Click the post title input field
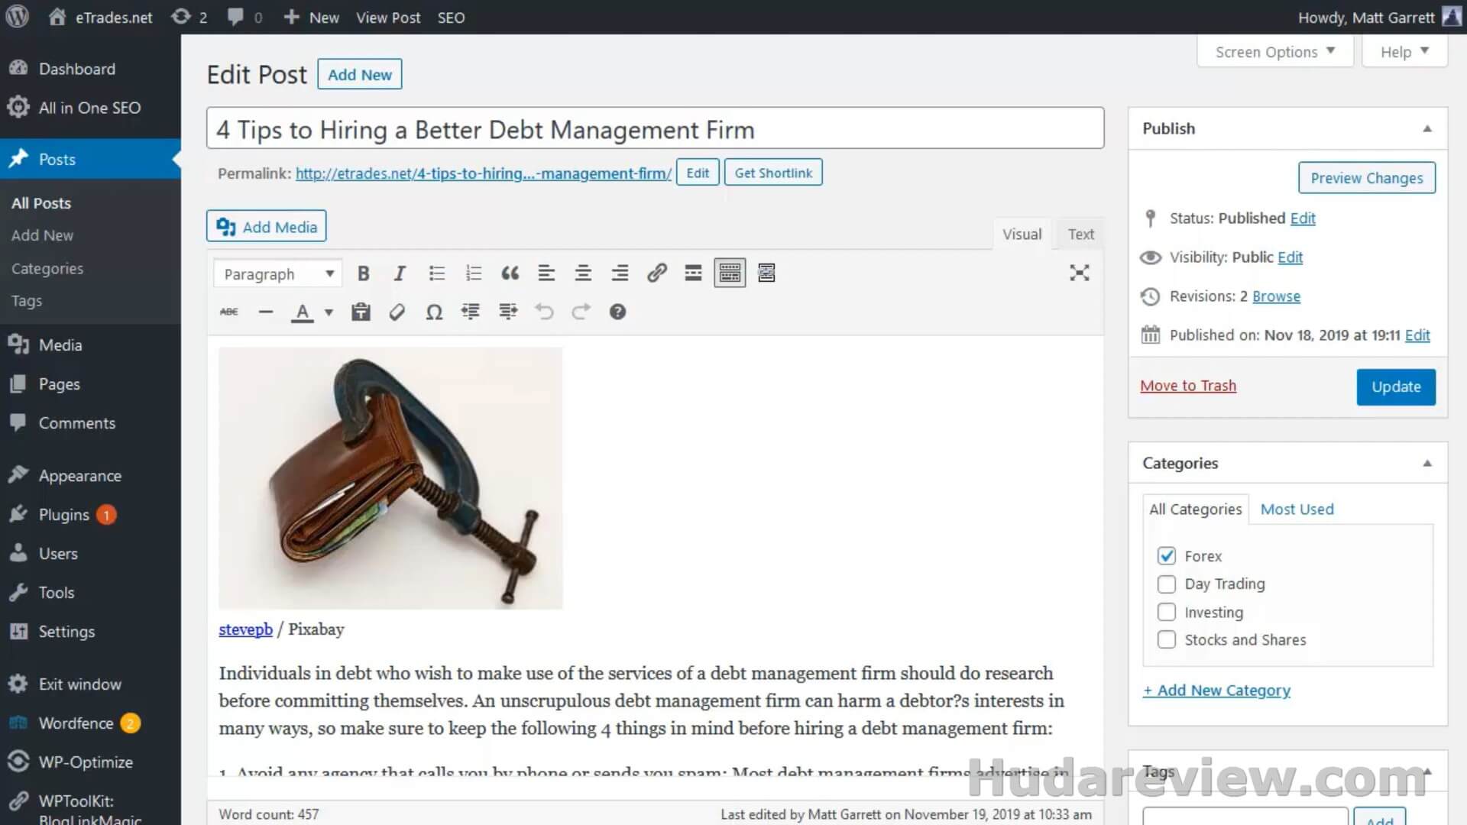 point(655,128)
